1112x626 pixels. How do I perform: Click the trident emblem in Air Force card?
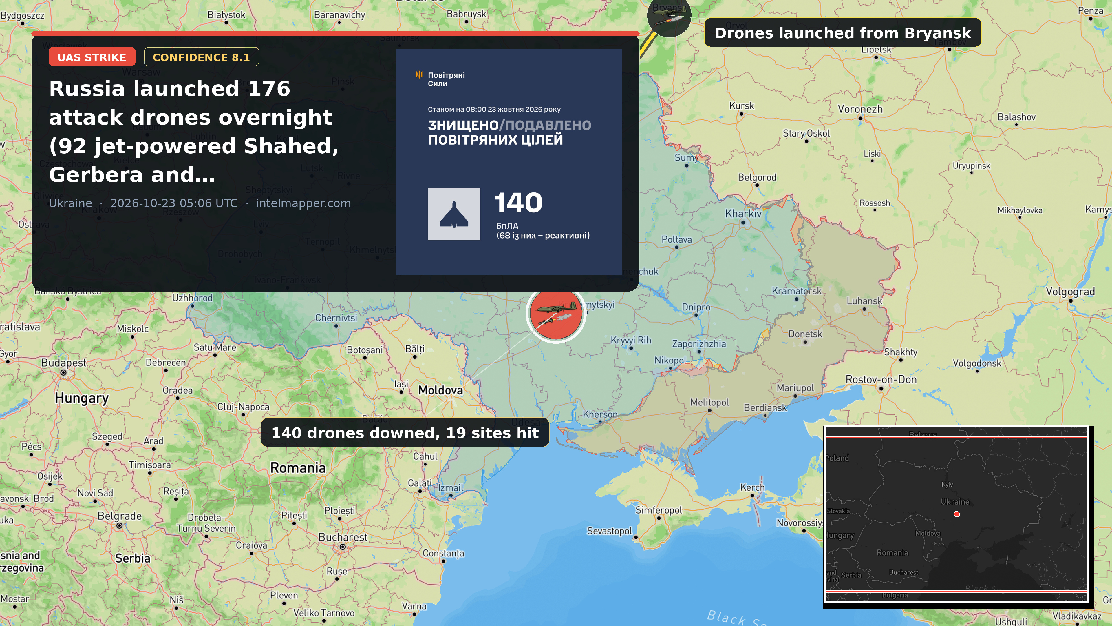419,75
